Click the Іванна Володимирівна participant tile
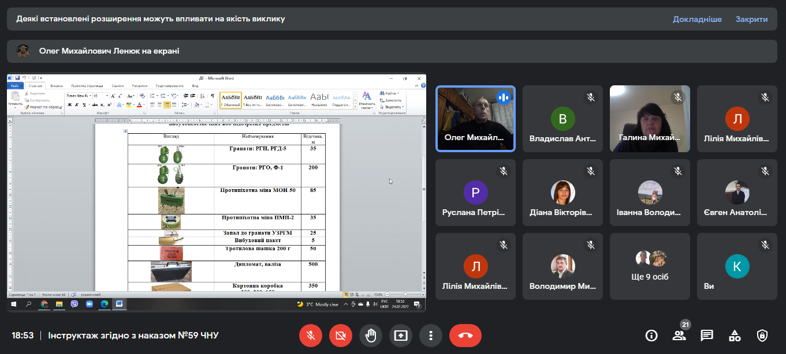786x354 pixels. point(650,193)
